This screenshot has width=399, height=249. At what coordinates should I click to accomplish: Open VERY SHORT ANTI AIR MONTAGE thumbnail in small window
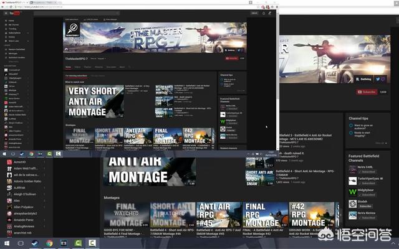point(94,101)
